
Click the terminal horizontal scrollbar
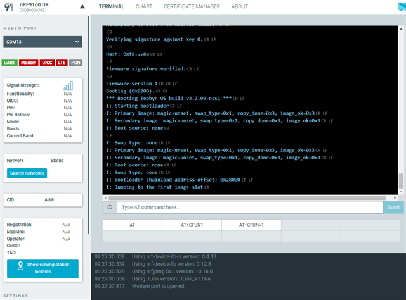click(247, 198)
